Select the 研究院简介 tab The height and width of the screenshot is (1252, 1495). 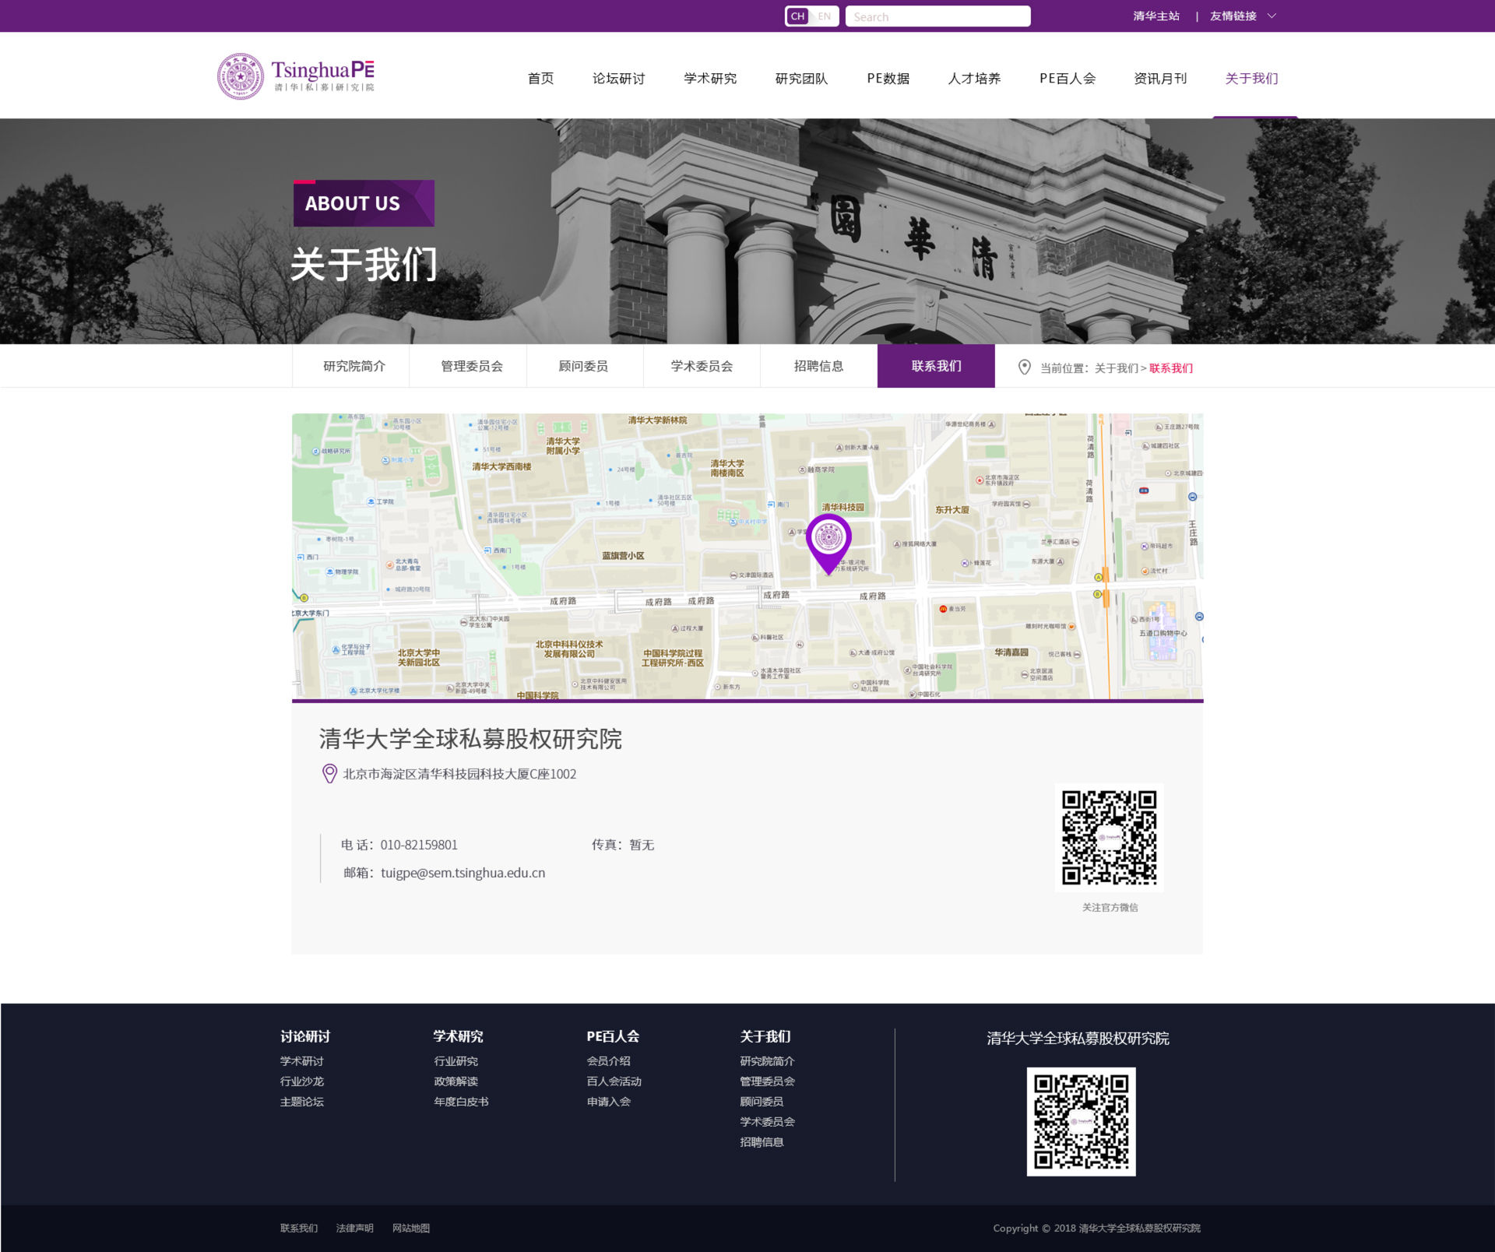point(351,366)
